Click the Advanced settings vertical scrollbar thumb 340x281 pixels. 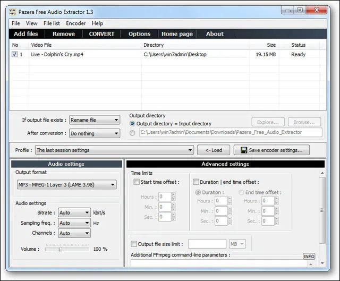coord(322,210)
